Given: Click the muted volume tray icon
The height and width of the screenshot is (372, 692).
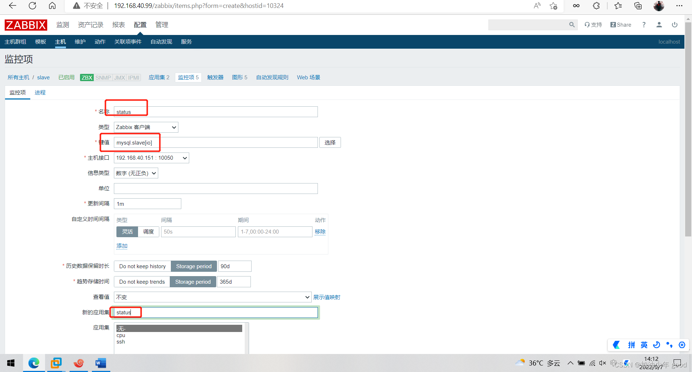Looking at the screenshot, I should 603,363.
